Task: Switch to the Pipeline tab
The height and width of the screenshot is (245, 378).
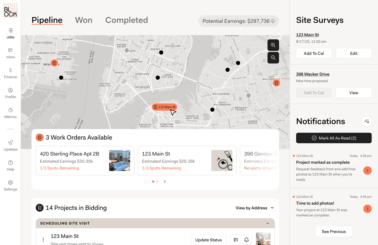Action: point(47,20)
